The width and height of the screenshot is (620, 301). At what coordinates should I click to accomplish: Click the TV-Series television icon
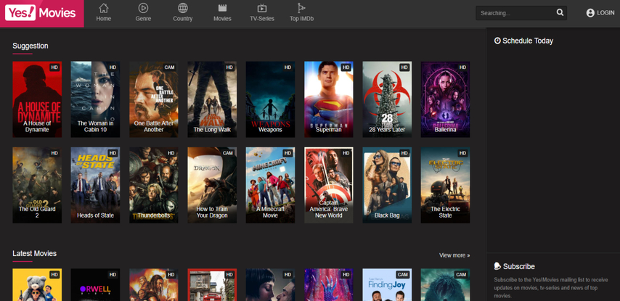(x=262, y=8)
